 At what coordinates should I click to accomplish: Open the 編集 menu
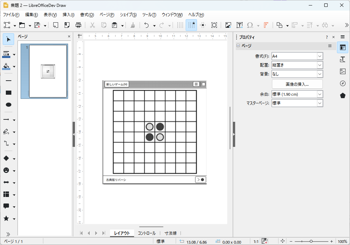[x=32, y=15]
